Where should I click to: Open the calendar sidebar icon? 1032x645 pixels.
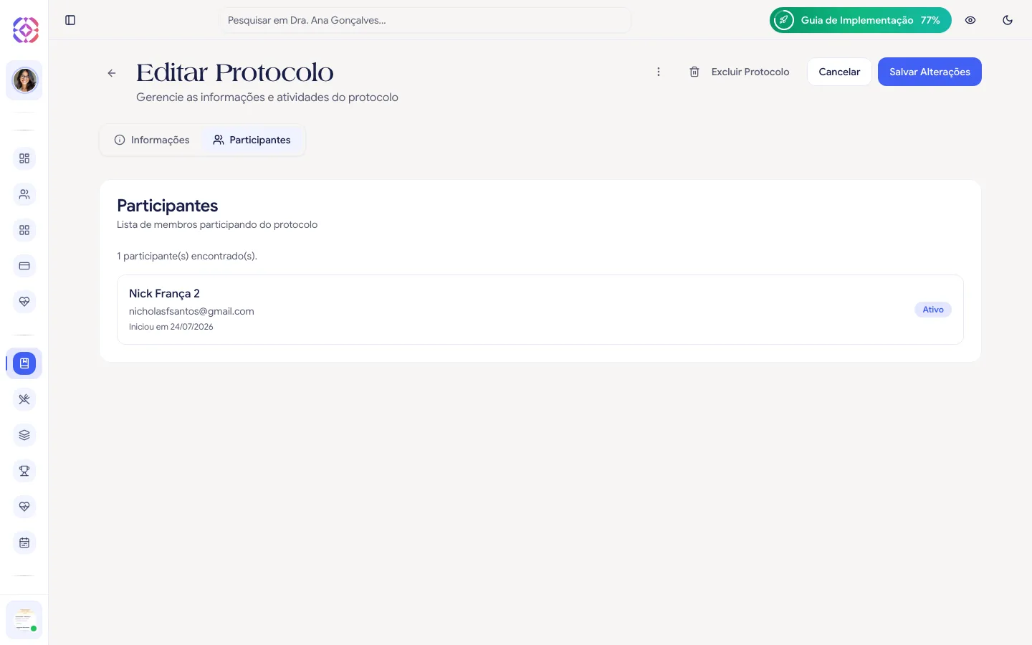click(24, 543)
